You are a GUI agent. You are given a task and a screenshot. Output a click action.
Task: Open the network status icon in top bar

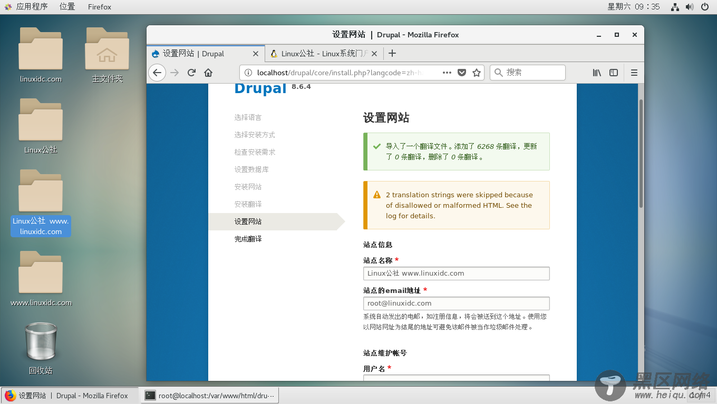[675, 7]
